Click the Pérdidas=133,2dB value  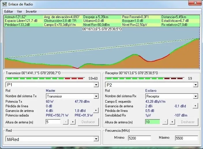click(17, 25)
